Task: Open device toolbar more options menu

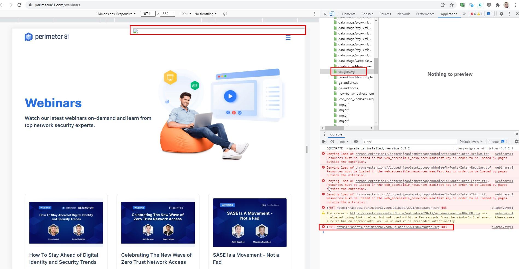Action: click(x=315, y=14)
